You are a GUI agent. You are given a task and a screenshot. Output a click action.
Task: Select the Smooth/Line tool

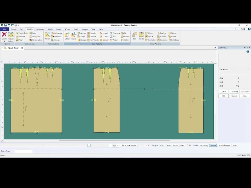point(36,40)
